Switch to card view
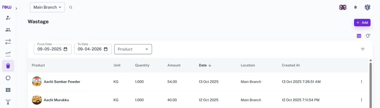Image resolution: width=380 pixels, height=108 pixels. tap(368, 36)
